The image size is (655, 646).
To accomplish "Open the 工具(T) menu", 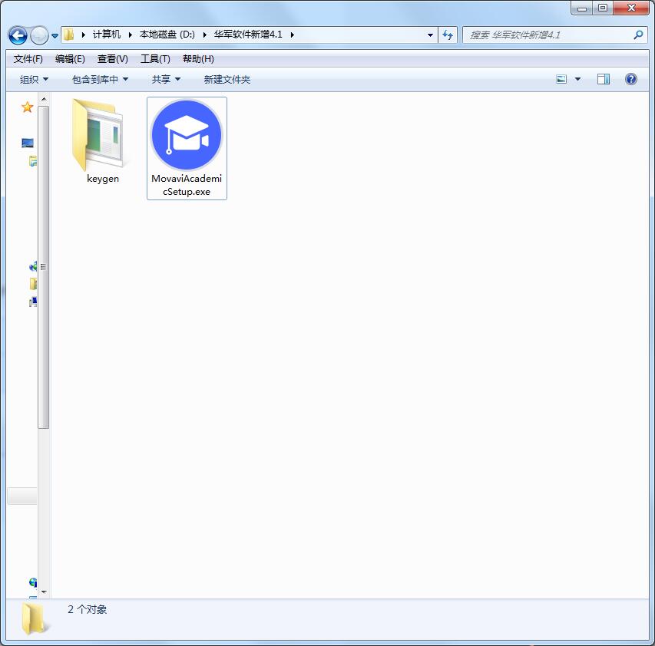I will (155, 59).
